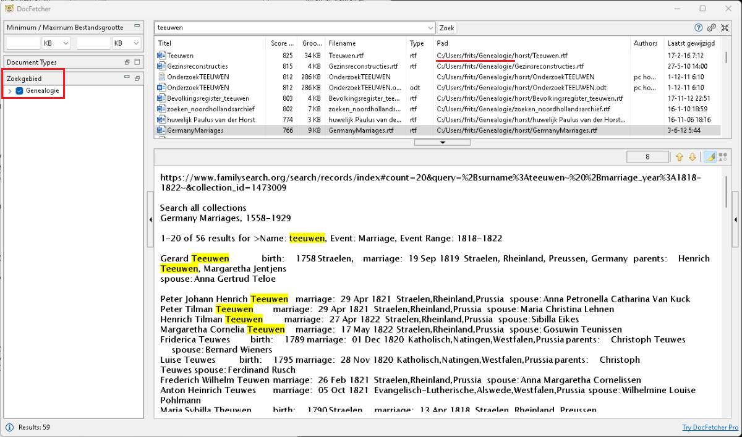Screen dimensions: 742x437
Task: Click the arrow handle on the right edge
Action: coord(735,220)
